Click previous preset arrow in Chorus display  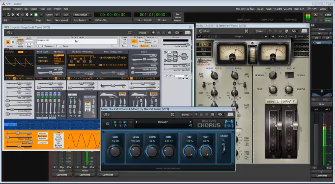click(x=136, y=122)
